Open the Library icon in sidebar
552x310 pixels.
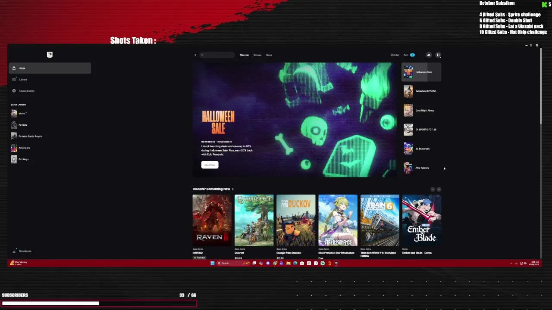point(14,79)
